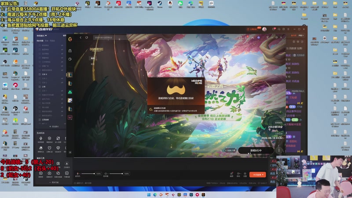Click the add source button with plus sign
Image resolution: width=352 pixels, height=198 pixels.
pyautogui.click(x=54, y=127)
